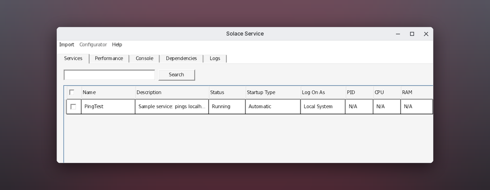The width and height of the screenshot is (490, 190).
Task: Switch to the Logs tab
Action: pos(215,58)
